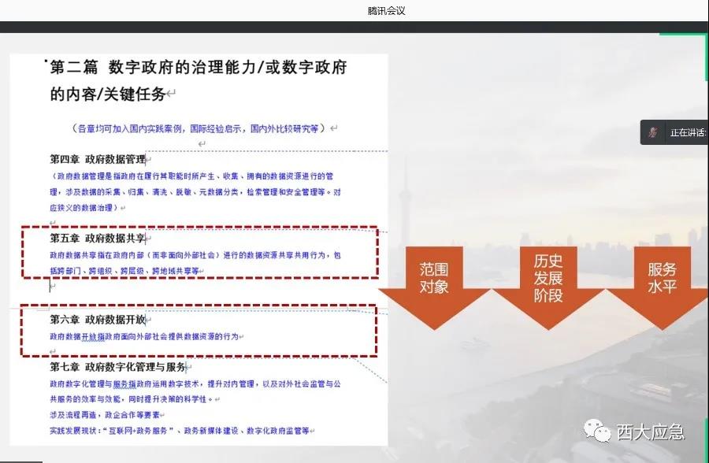Screen dimensions: 709x463
Task: Click the 实践发展现状 line at document bottom
Action: click(x=181, y=431)
